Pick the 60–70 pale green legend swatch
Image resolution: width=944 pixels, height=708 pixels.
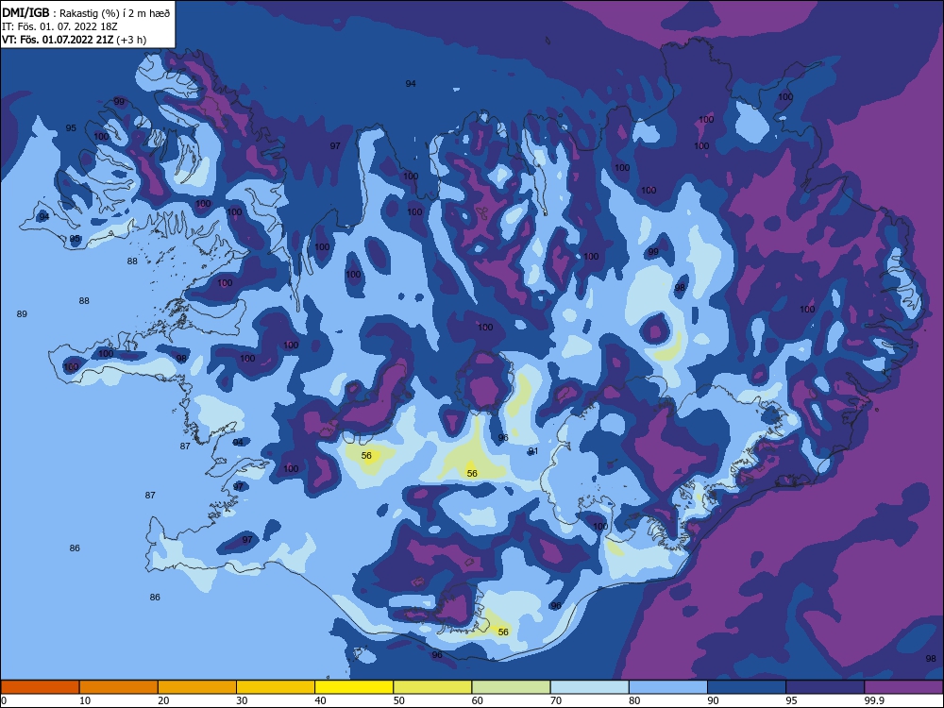(x=511, y=687)
